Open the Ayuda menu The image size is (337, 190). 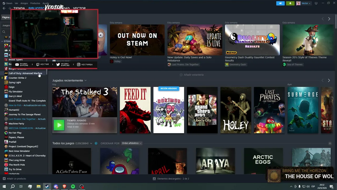tap(46, 3)
